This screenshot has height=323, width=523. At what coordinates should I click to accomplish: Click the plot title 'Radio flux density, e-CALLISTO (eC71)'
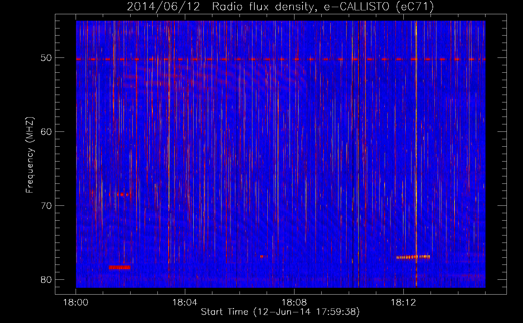coord(323,6)
